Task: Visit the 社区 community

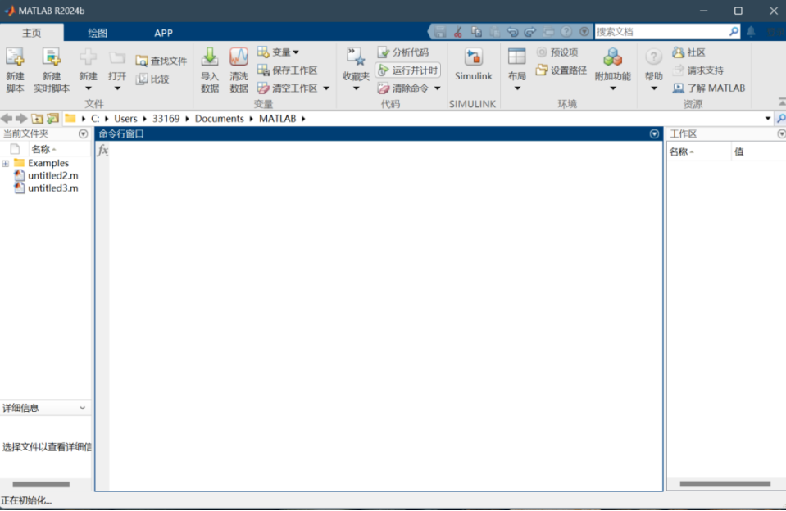Action: [688, 52]
